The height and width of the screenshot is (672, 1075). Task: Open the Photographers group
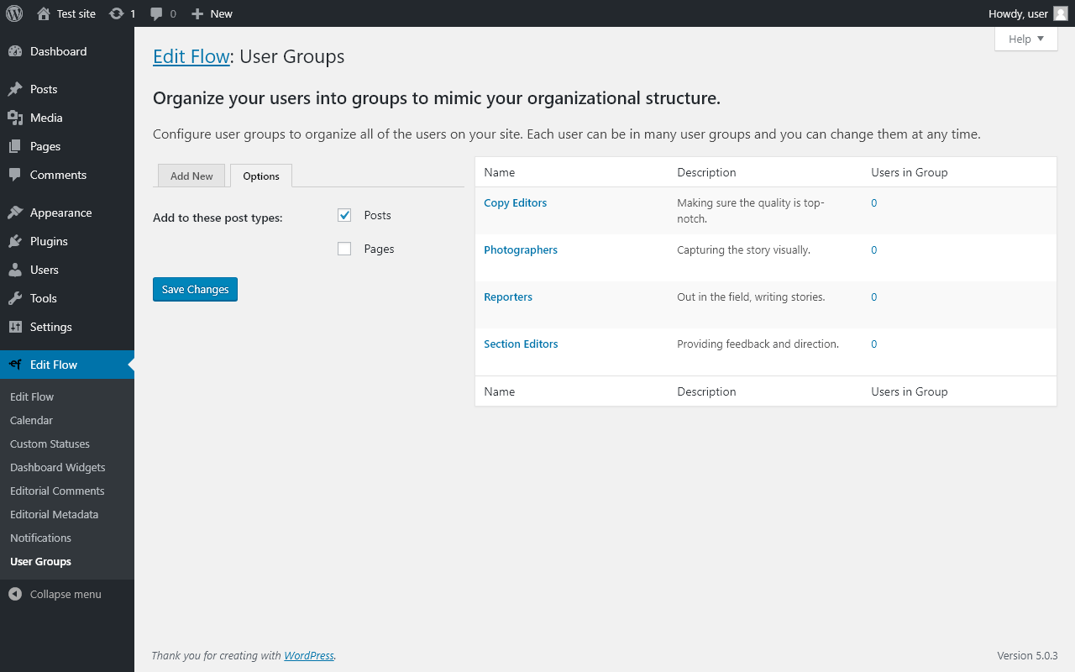point(521,249)
